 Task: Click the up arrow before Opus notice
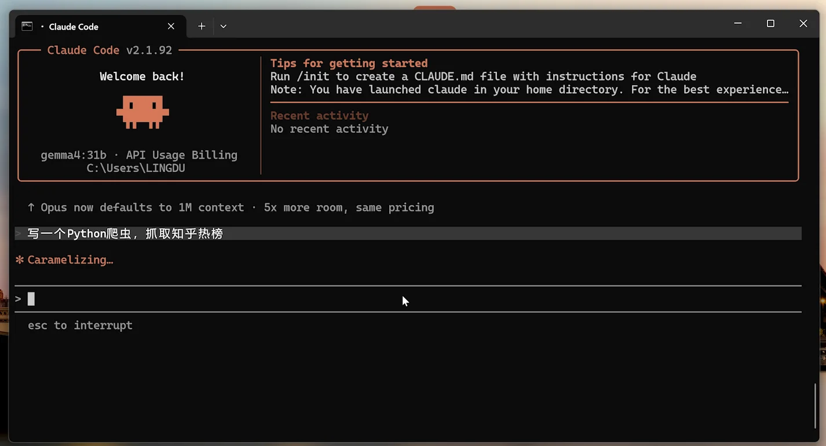coord(31,207)
